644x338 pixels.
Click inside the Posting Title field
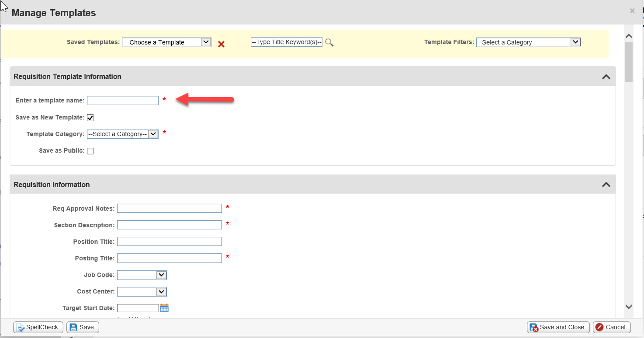point(169,258)
